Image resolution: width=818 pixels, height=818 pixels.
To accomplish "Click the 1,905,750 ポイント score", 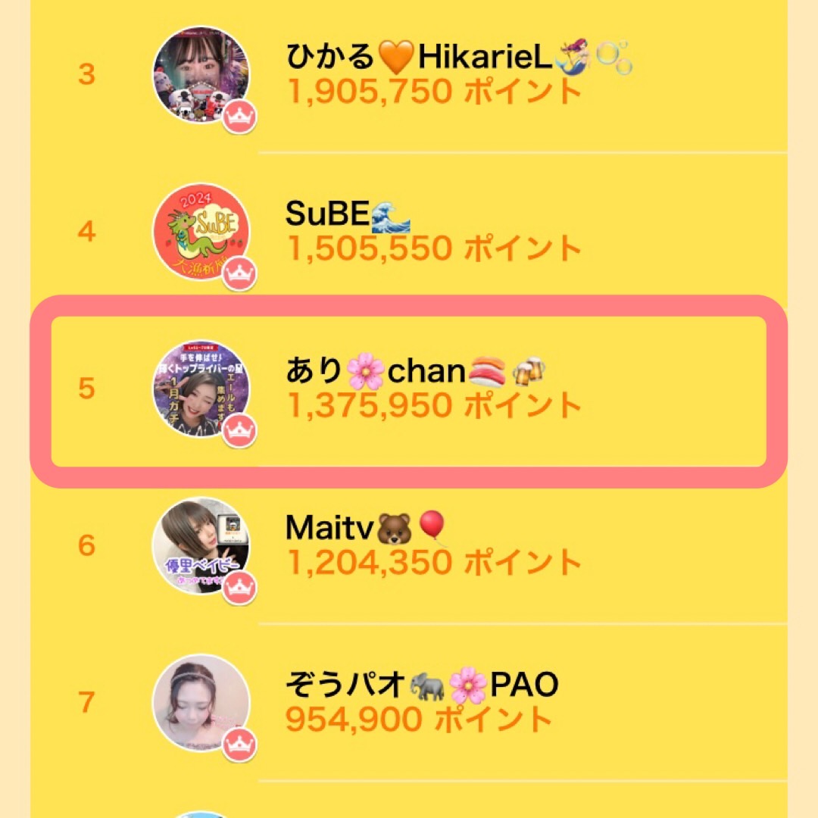I will (434, 92).
